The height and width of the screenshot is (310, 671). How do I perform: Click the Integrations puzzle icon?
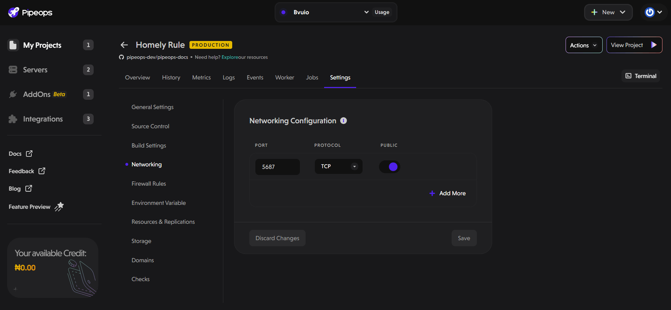(13, 119)
